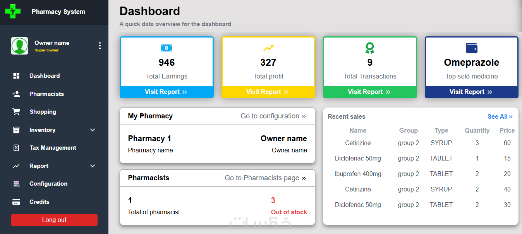
Task: Click the Shopping cart icon
Action: 16,112
